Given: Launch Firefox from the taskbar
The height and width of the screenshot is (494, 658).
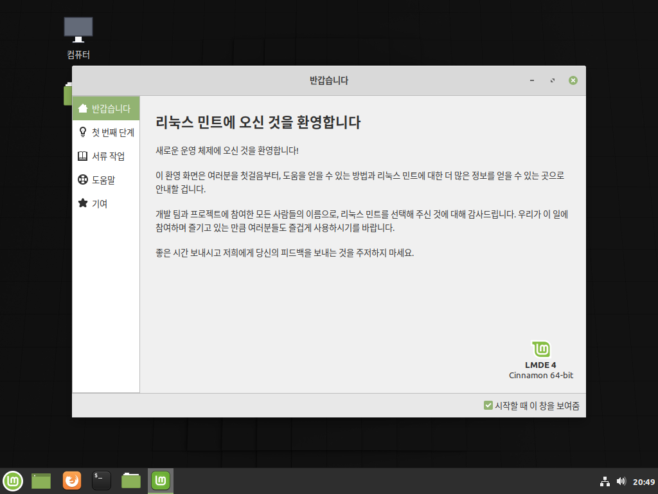Looking at the screenshot, I should (x=72, y=480).
